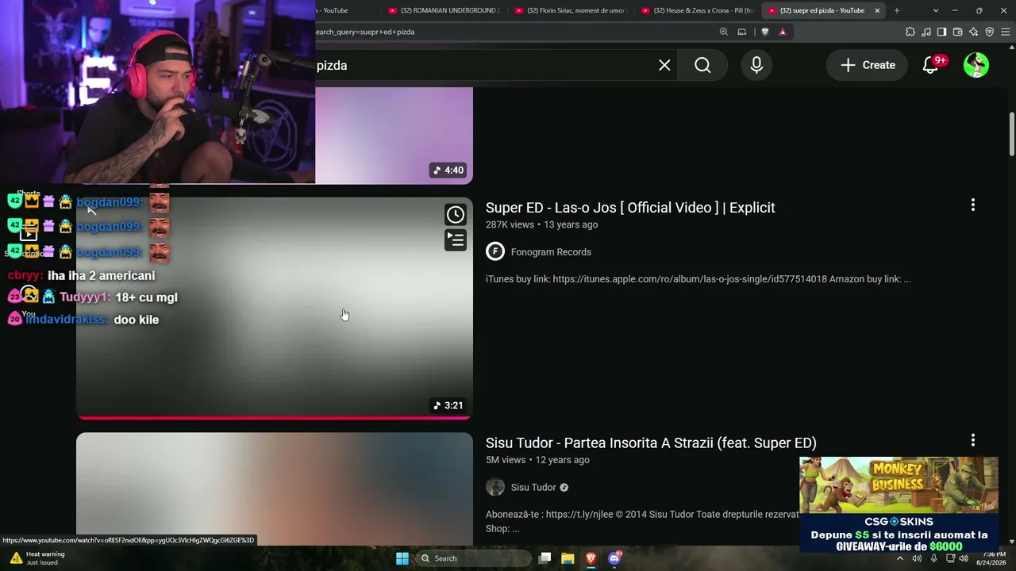
Task: Open the media playlist music note icon
Action: click(926, 32)
